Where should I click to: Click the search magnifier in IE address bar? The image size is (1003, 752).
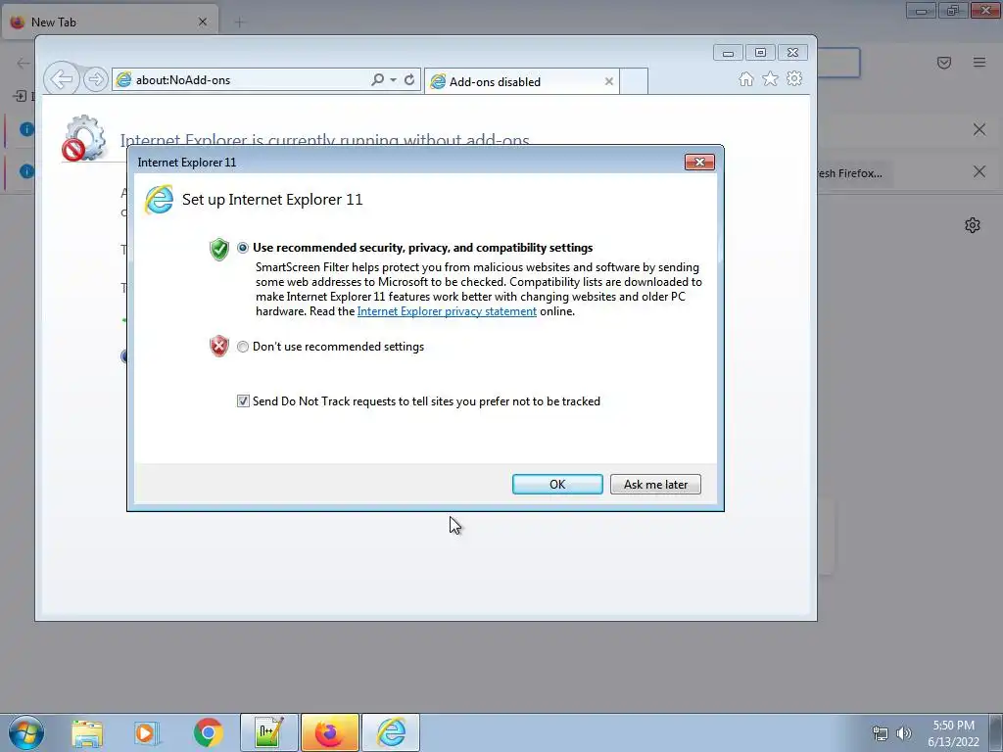tap(377, 80)
